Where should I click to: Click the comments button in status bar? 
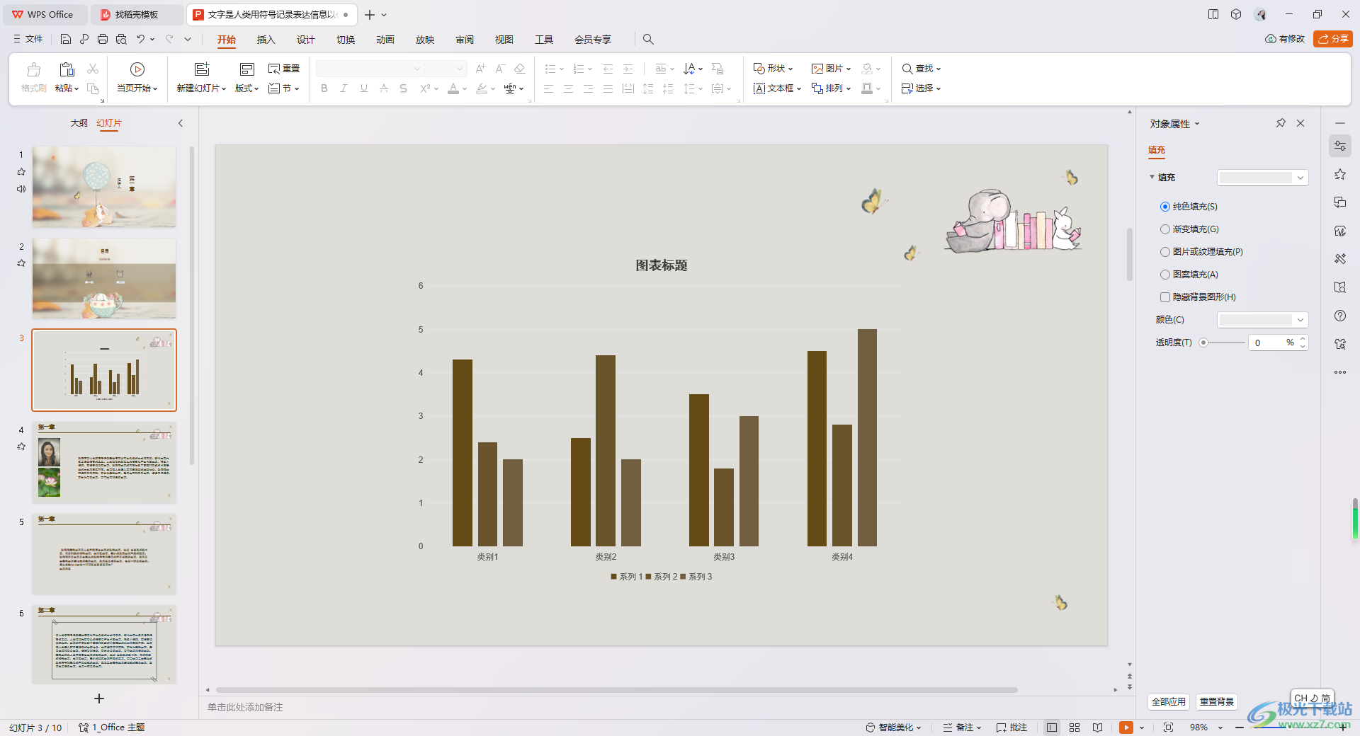(1011, 728)
